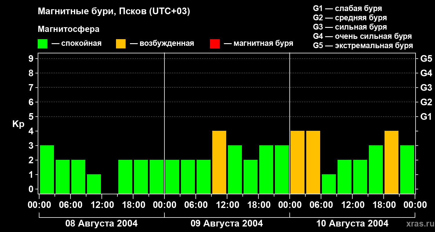Screen dimensions: 435x232
Task: Click the 'G2 — средняя буря' description
Action: tap(350, 18)
